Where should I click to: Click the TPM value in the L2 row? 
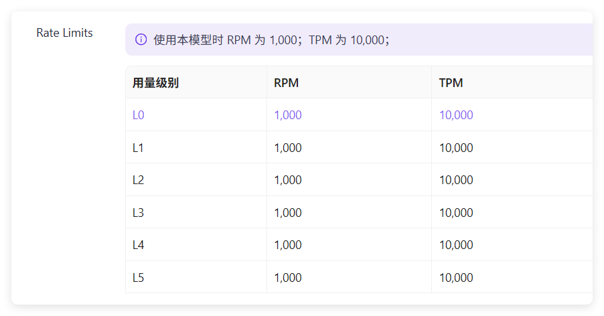tap(456, 180)
